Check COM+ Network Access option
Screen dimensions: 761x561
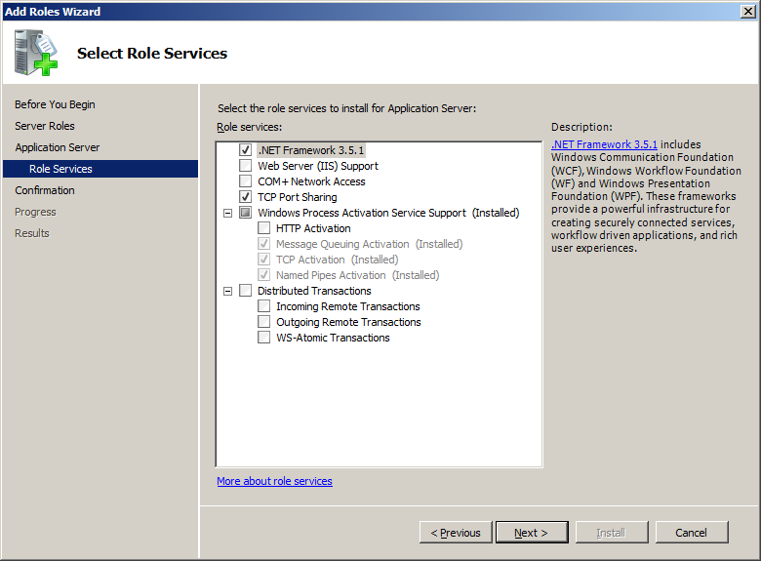(245, 181)
